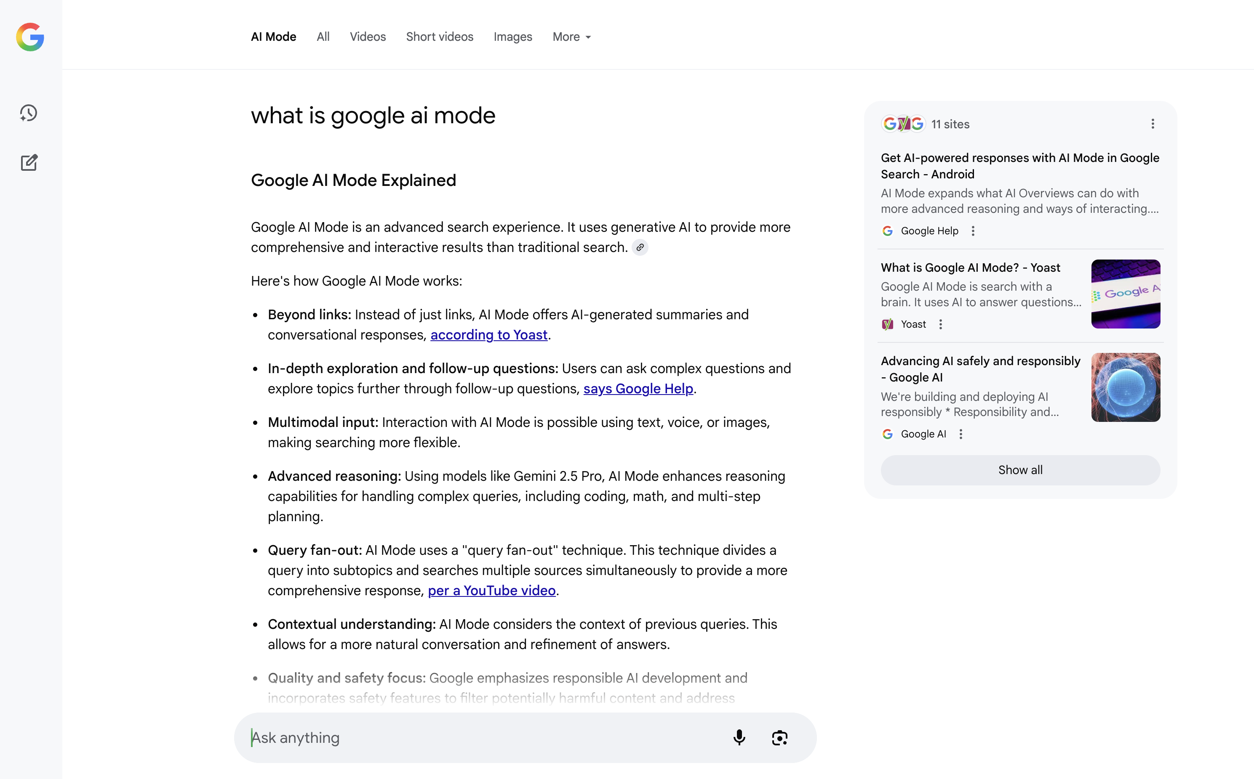Select the AI Mode tab

273,37
